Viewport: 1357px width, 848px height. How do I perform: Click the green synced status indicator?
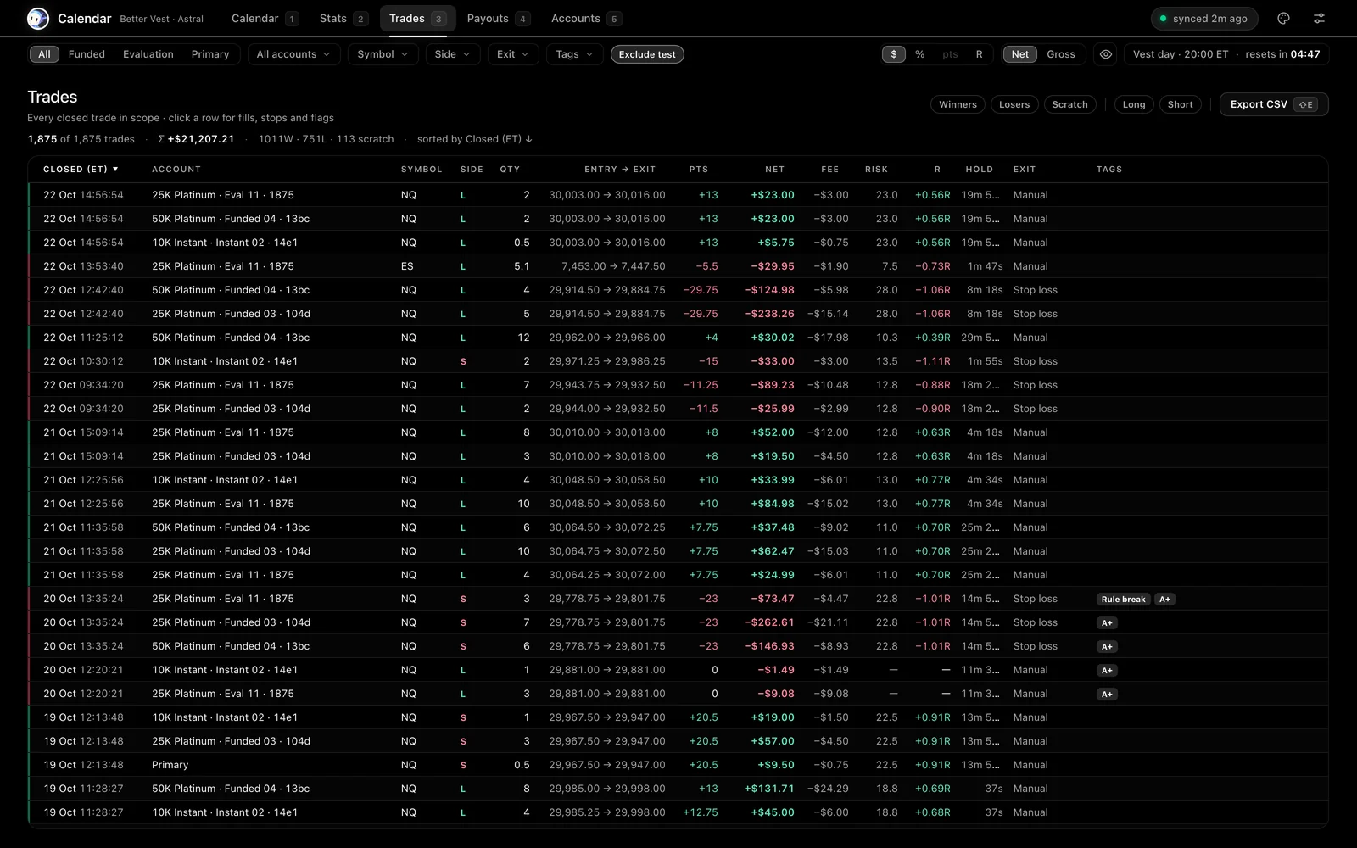pyautogui.click(x=1204, y=19)
